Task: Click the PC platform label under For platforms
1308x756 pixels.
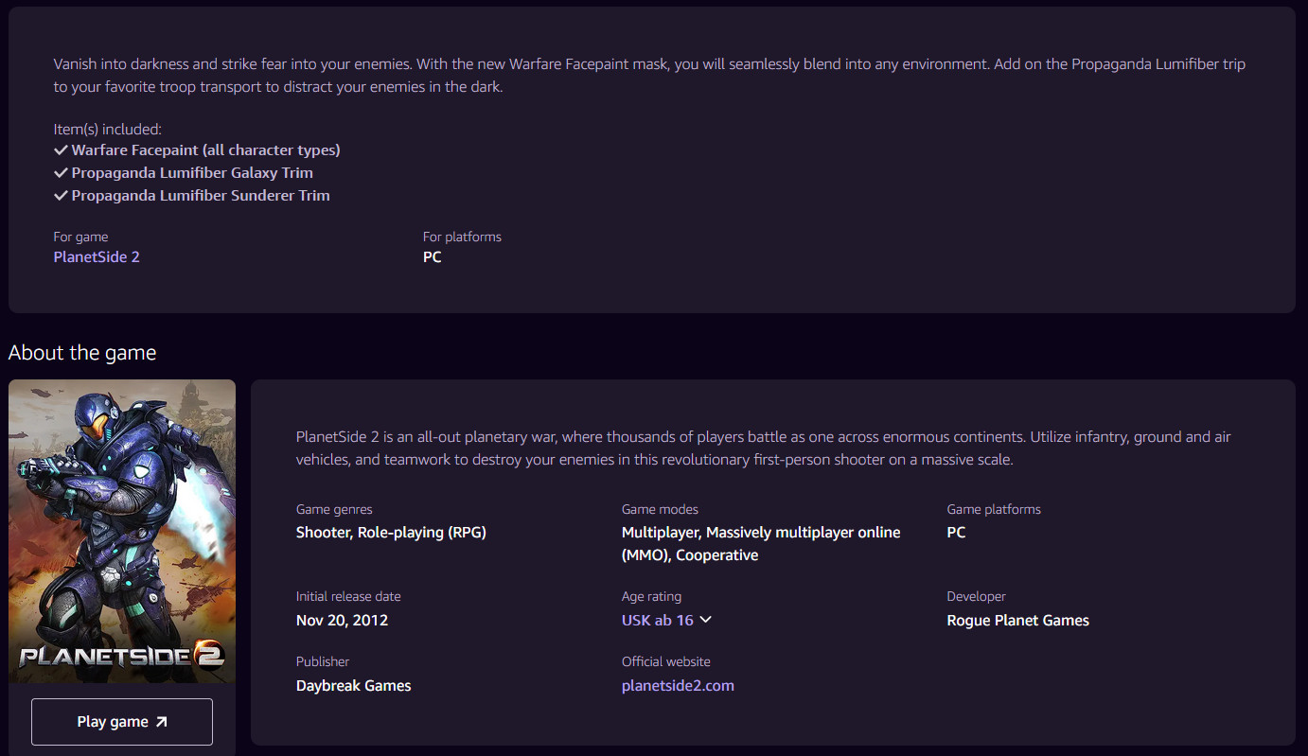Action: point(433,256)
